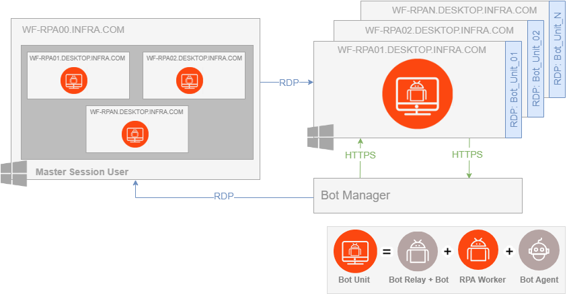Image resolution: width=569 pixels, height=294 pixels.
Task: Click the Windows logo on the WF-RPA01 desktop box
Action: [x=320, y=137]
